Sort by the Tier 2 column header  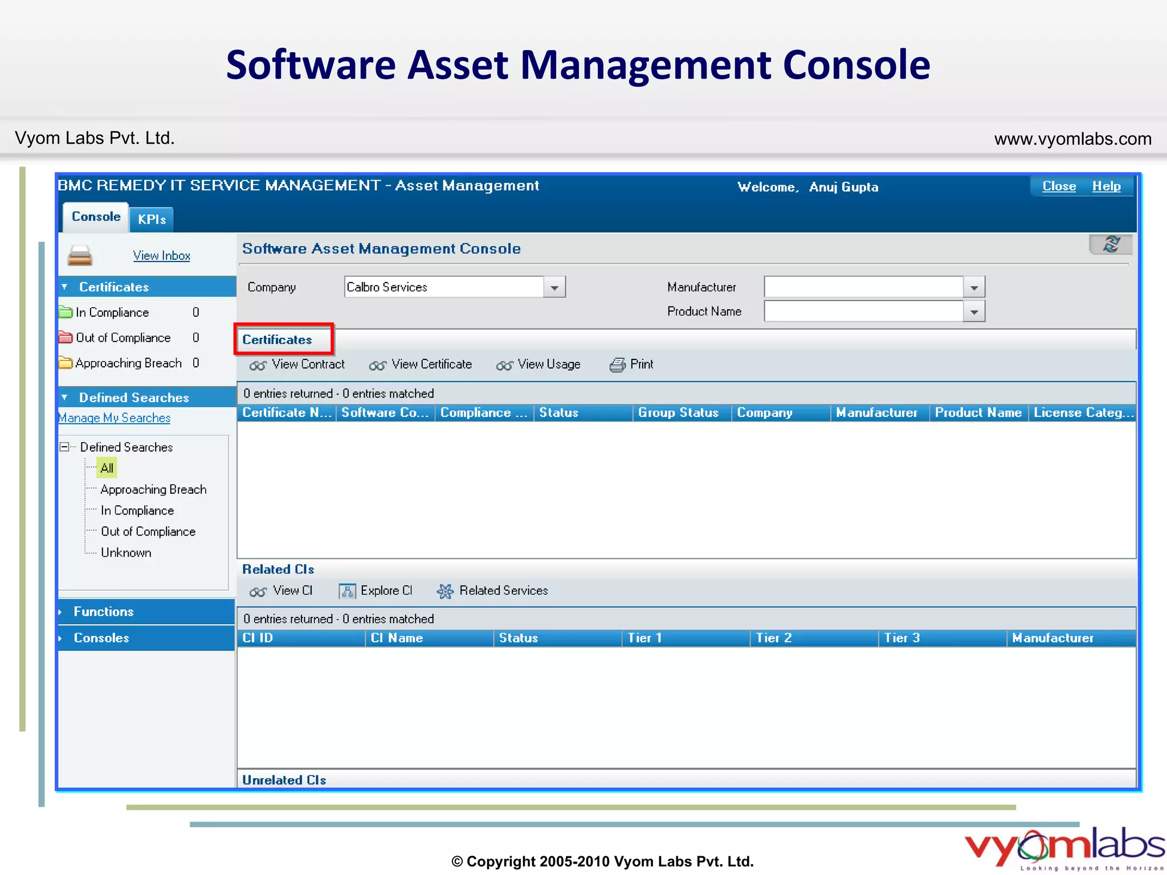point(814,639)
